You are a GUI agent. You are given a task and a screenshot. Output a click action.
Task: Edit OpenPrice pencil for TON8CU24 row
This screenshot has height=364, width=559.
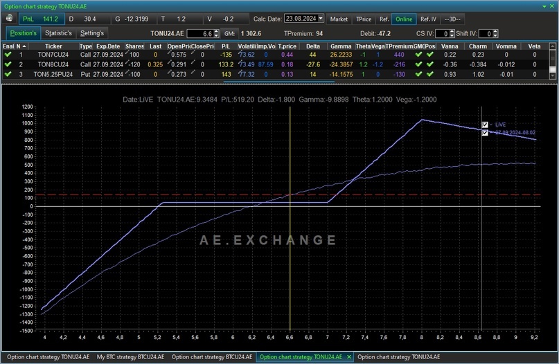tap(169, 62)
